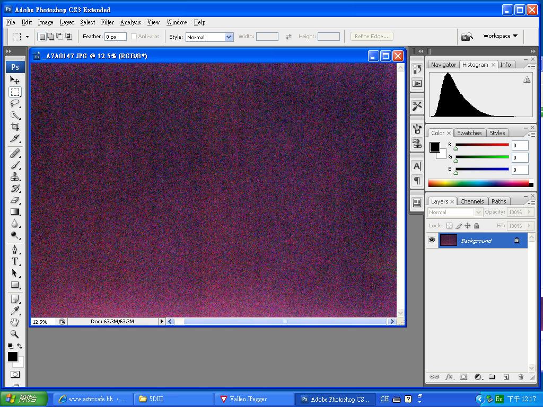Open the Workspace dropdown menu
Screen dimensions: 543x407
[x=500, y=36]
